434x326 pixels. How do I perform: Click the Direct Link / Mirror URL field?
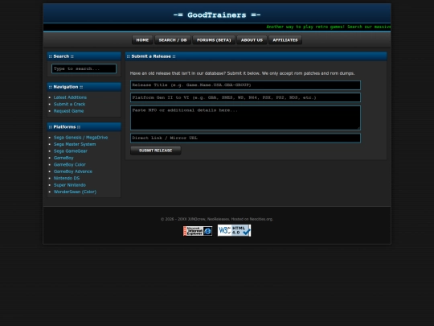pos(245,138)
